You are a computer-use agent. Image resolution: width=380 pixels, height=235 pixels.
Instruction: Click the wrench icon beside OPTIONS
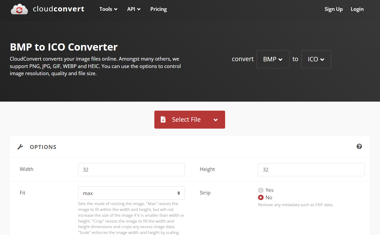20,147
